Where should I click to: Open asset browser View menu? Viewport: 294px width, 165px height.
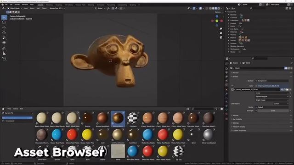point(9,109)
